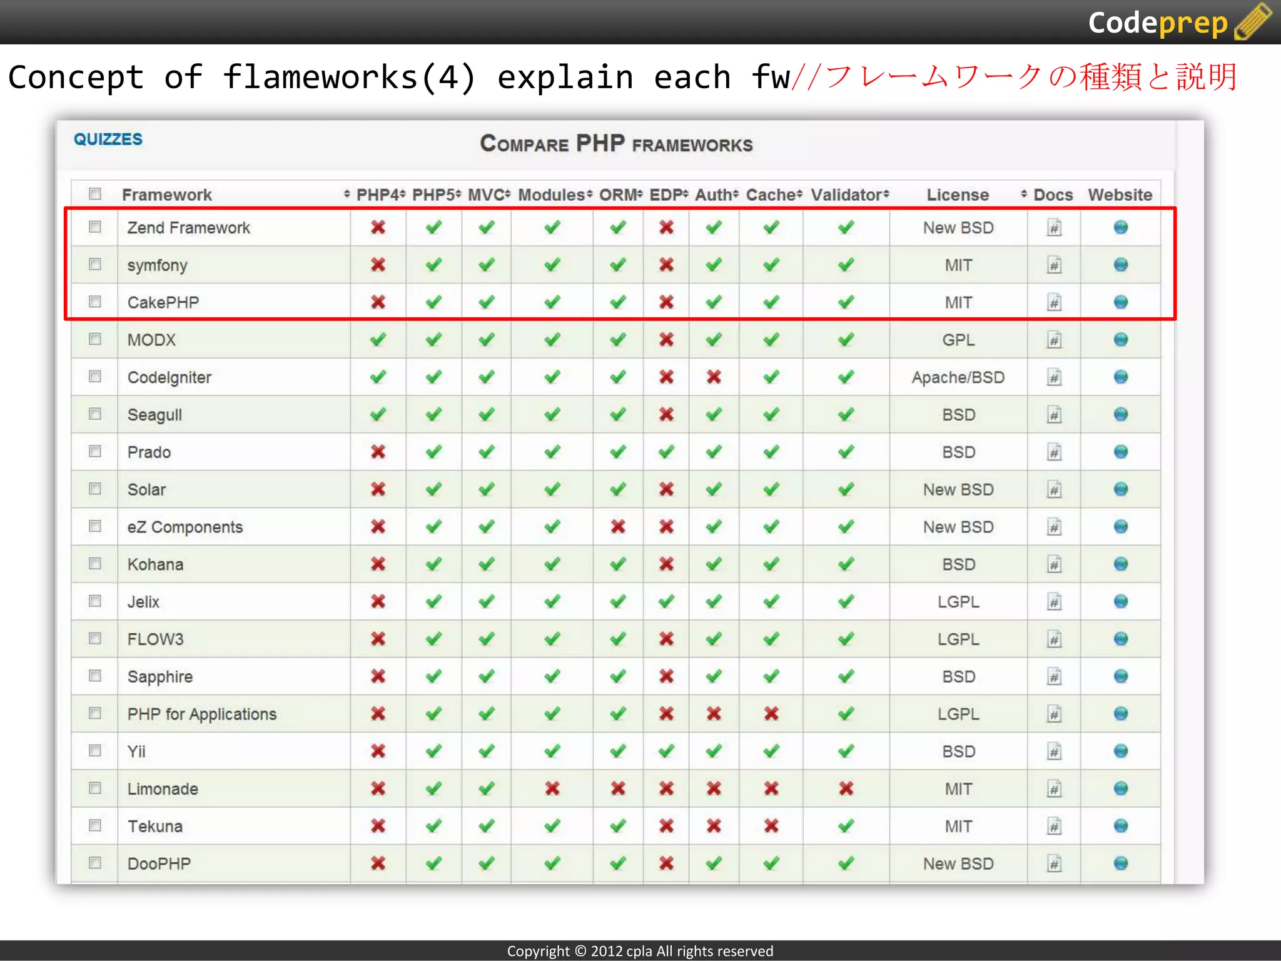This screenshot has height=961, width=1281.
Task: Click the Docs column header
Action: [1053, 195]
